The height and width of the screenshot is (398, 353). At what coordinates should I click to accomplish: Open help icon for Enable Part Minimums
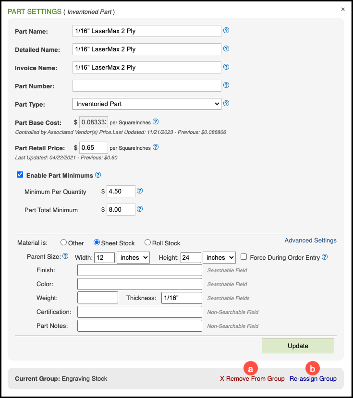(98, 175)
